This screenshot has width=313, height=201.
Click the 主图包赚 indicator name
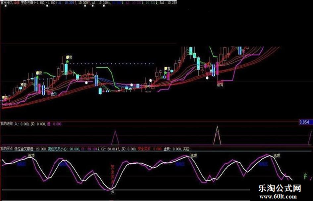tap(27, 3)
